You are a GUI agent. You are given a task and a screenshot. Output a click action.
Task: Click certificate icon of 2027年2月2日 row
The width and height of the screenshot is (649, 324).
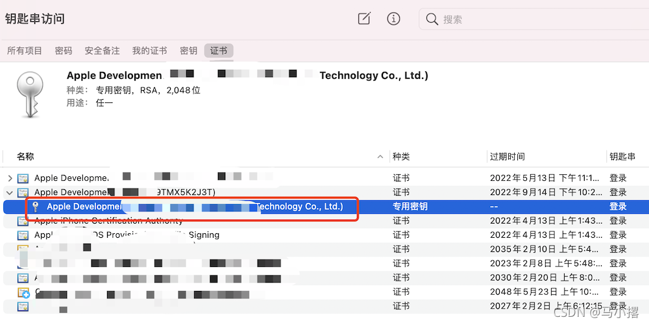(x=23, y=307)
